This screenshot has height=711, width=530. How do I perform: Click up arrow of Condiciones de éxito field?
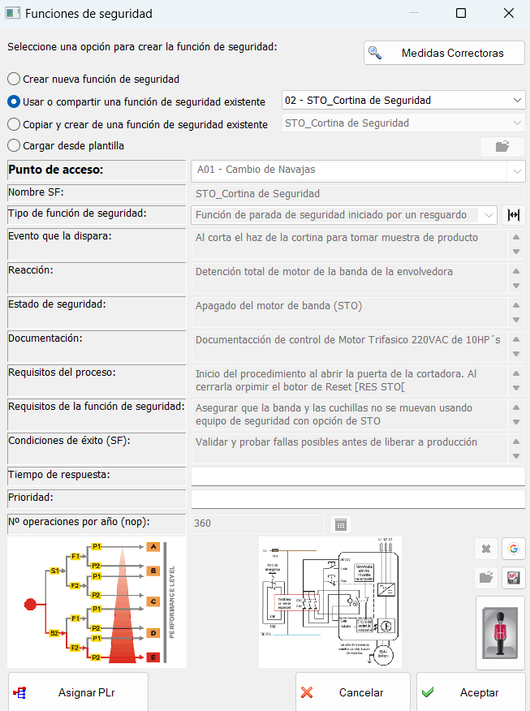[516, 442]
